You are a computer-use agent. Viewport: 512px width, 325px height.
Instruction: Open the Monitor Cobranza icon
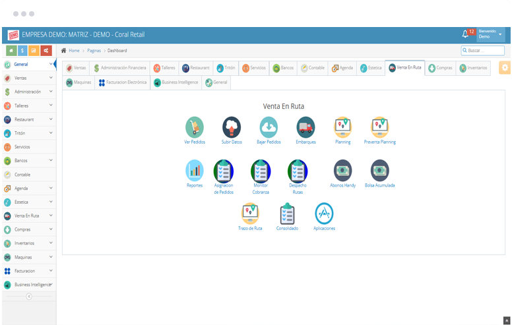(261, 170)
